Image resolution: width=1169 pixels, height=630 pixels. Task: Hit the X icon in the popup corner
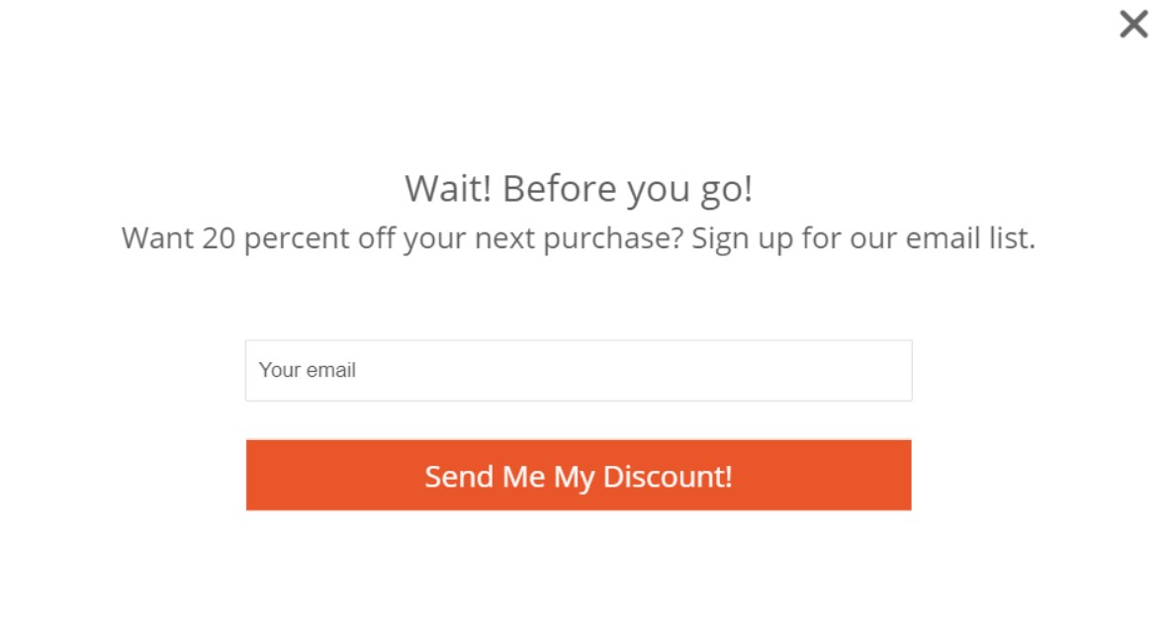[1133, 25]
